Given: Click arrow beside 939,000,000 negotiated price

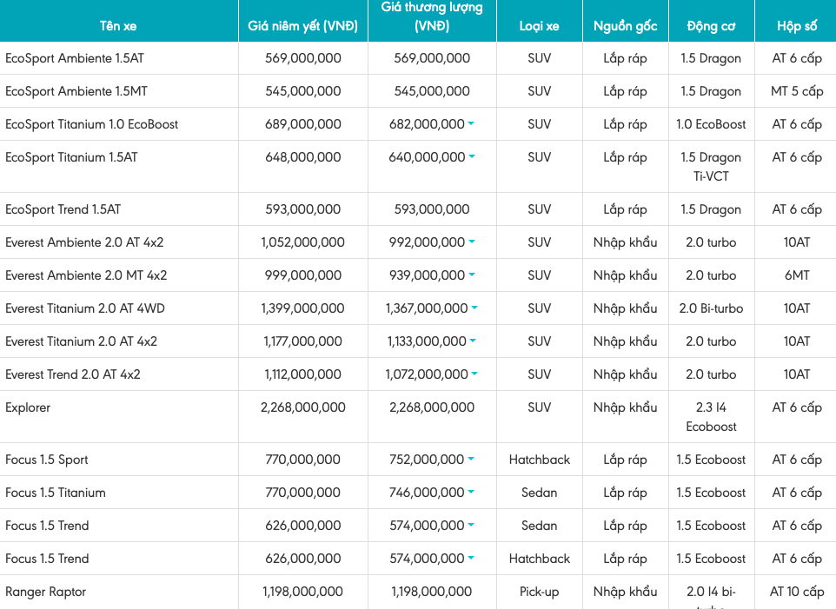Looking at the screenshot, I should tap(472, 275).
